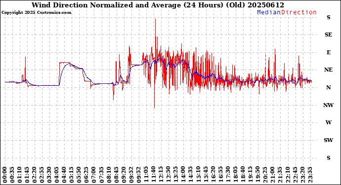
Task: Click the 02:55 time axis label
Action: point(42,175)
